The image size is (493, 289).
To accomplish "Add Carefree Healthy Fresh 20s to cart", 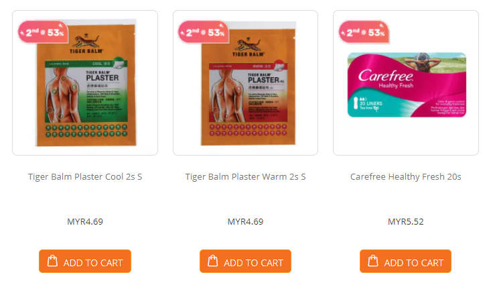I will coord(406,262).
